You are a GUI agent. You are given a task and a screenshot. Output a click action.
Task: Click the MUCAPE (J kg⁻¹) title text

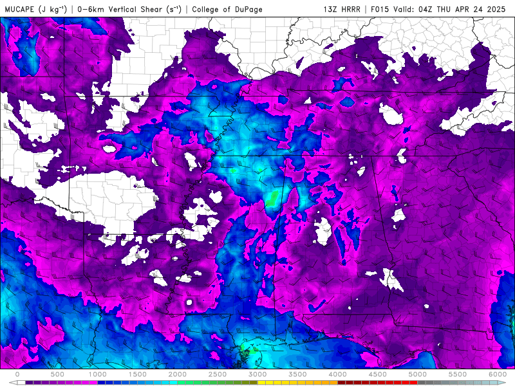tap(36, 9)
